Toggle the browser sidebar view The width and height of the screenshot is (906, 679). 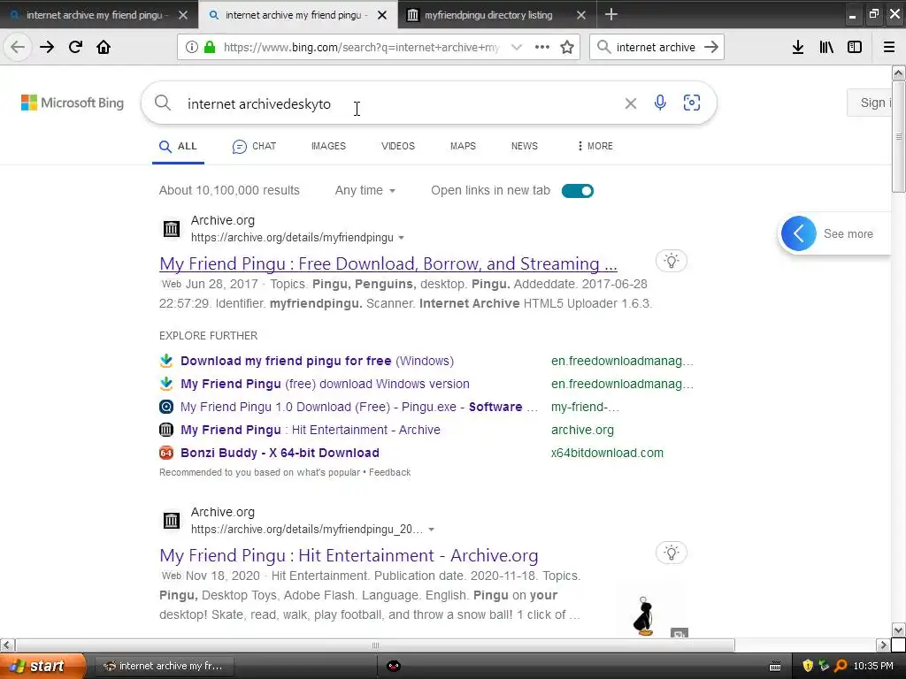tap(855, 48)
